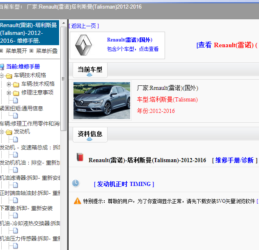Open the 维修手册/诊断 link
This screenshot has width=259, height=250.
(x=234, y=160)
